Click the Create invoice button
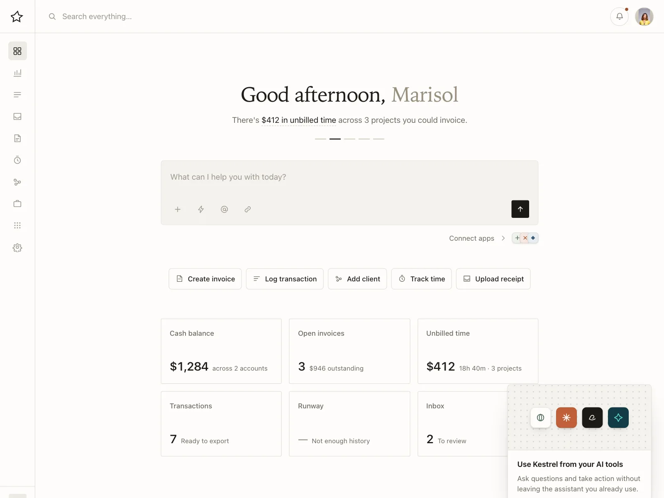The width and height of the screenshot is (664, 498). pyautogui.click(x=205, y=279)
